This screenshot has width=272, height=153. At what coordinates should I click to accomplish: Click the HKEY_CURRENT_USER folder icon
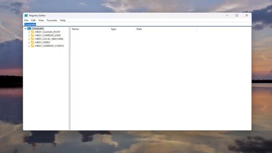coord(32,35)
